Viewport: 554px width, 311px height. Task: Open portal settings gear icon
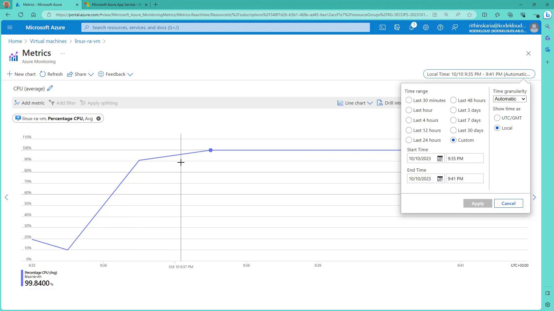[x=426, y=27]
